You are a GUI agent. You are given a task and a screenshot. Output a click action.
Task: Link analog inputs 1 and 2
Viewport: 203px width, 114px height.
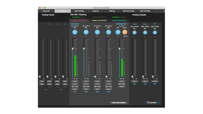pyautogui.click(x=46, y=90)
